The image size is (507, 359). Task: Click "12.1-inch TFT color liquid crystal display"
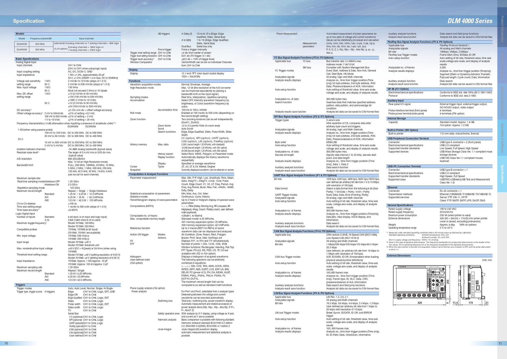click(203, 74)
